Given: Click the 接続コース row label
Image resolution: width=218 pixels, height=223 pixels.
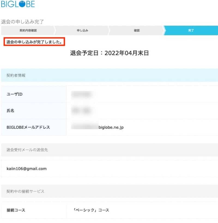Looking at the screenshot, I should click(16, 210).
